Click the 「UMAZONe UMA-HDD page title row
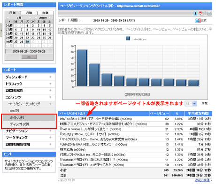 pyautogui.click(x=93, y=144)
